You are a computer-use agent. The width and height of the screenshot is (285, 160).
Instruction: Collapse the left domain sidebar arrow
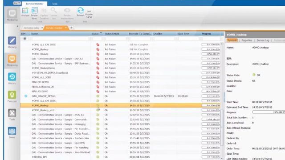click(17, 27)
